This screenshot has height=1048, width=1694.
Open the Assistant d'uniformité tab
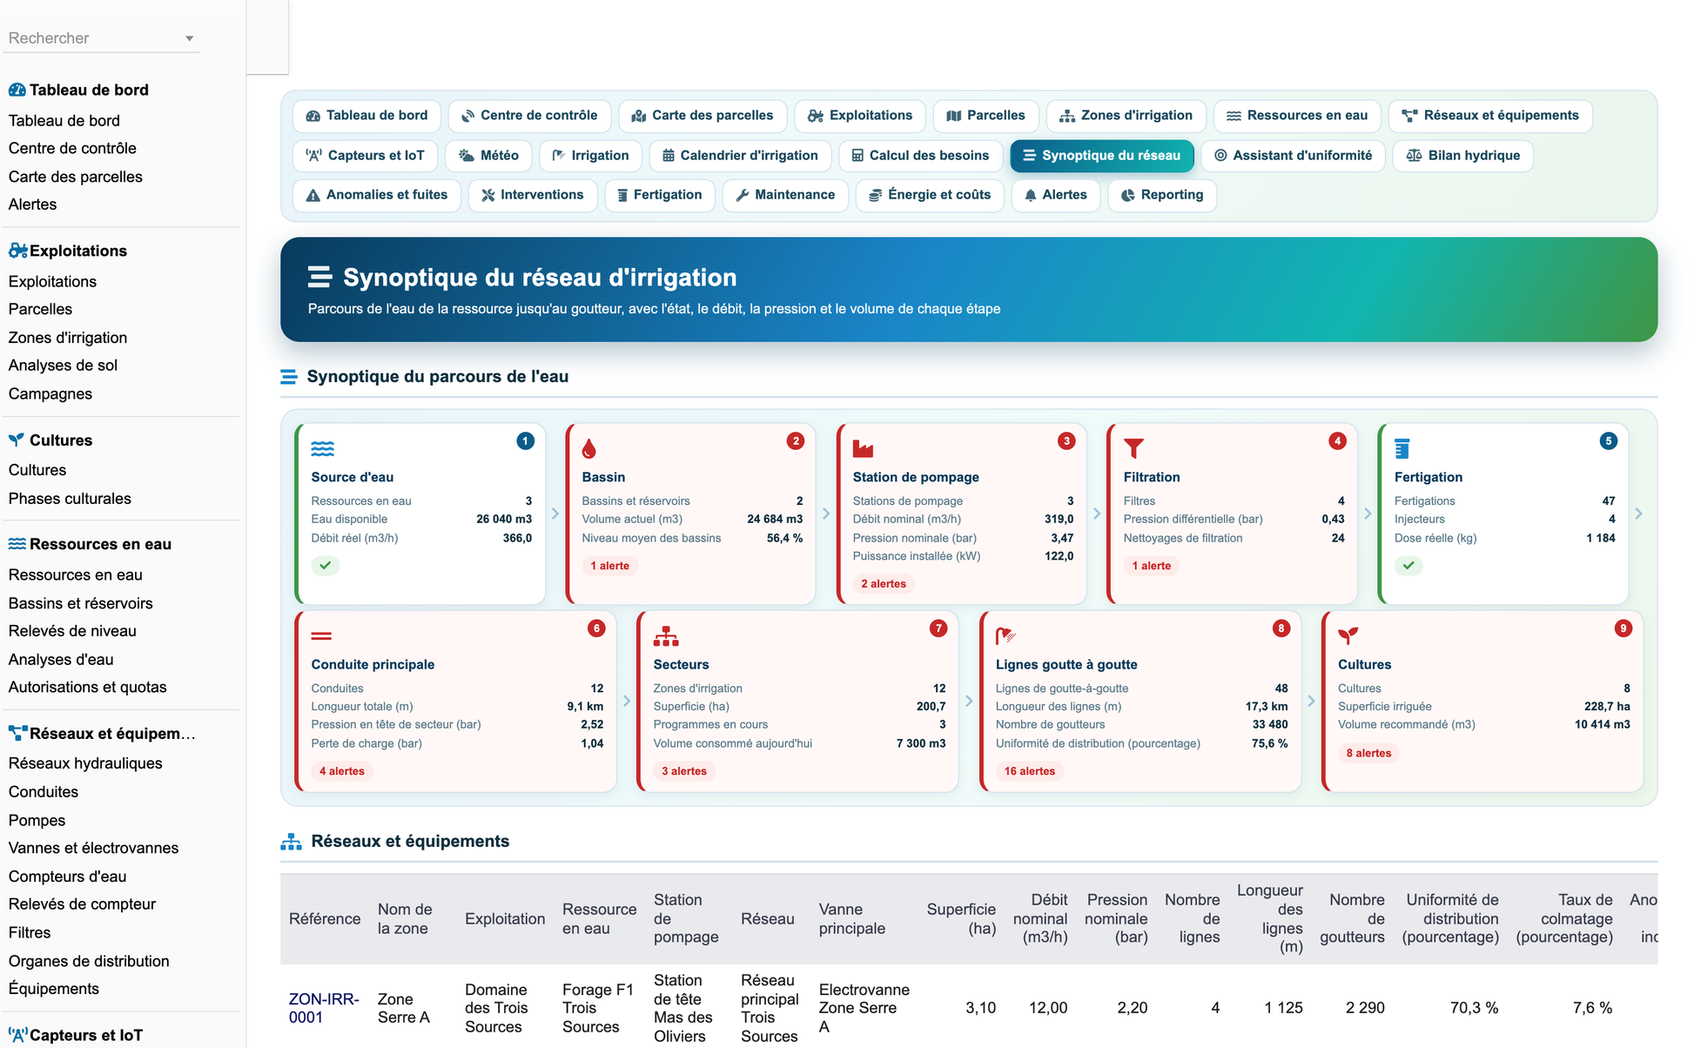(x=1293, y=156)
